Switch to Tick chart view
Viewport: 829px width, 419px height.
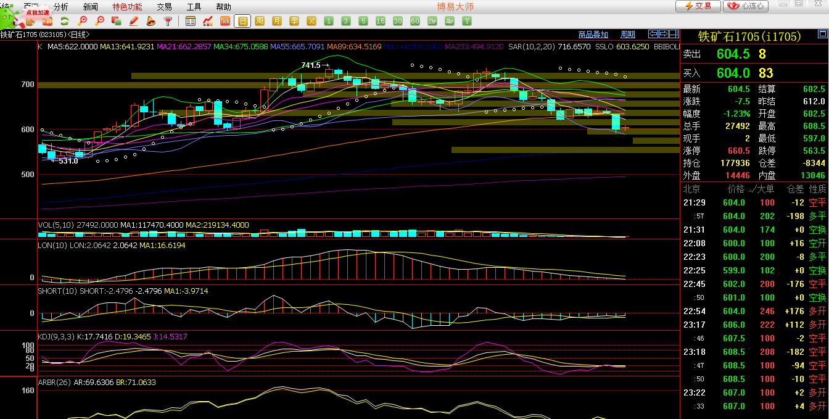[225, 21]
